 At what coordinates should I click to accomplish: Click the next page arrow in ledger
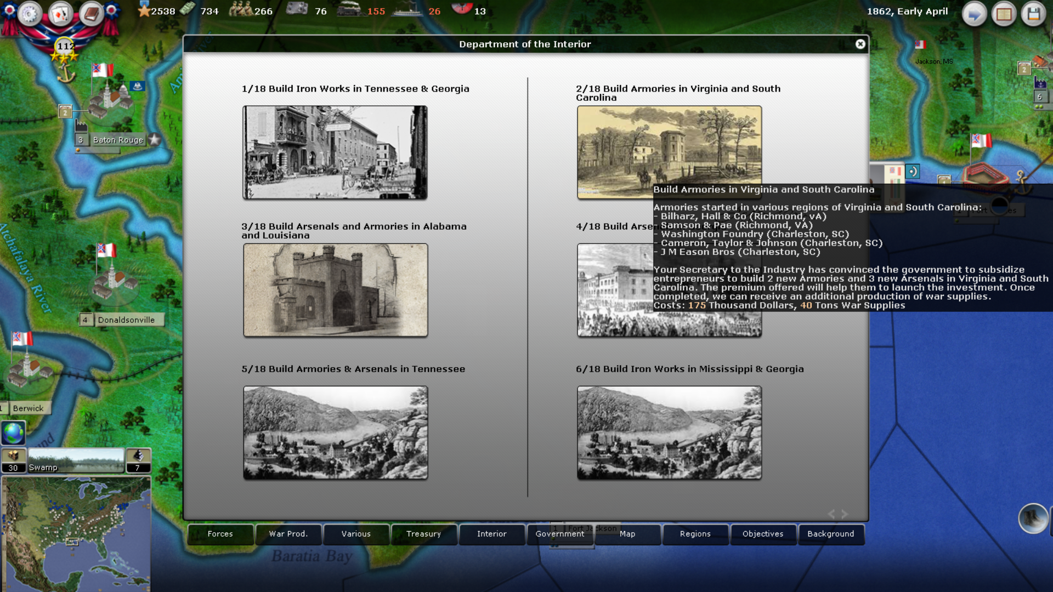[x=845, y=514]
